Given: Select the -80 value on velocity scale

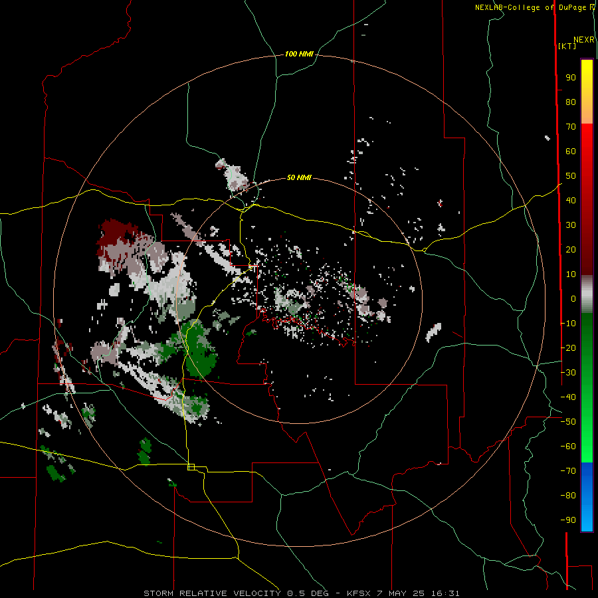Looking at the screenshot, I should click(568, 496).
